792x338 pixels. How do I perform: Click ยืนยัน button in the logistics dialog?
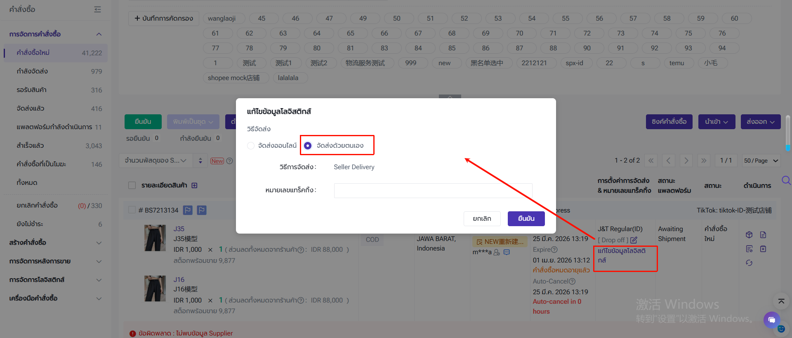(526, 219)
